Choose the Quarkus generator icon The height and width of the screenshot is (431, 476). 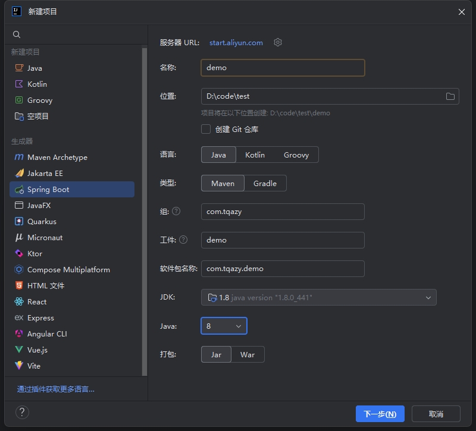click(19, 221)
